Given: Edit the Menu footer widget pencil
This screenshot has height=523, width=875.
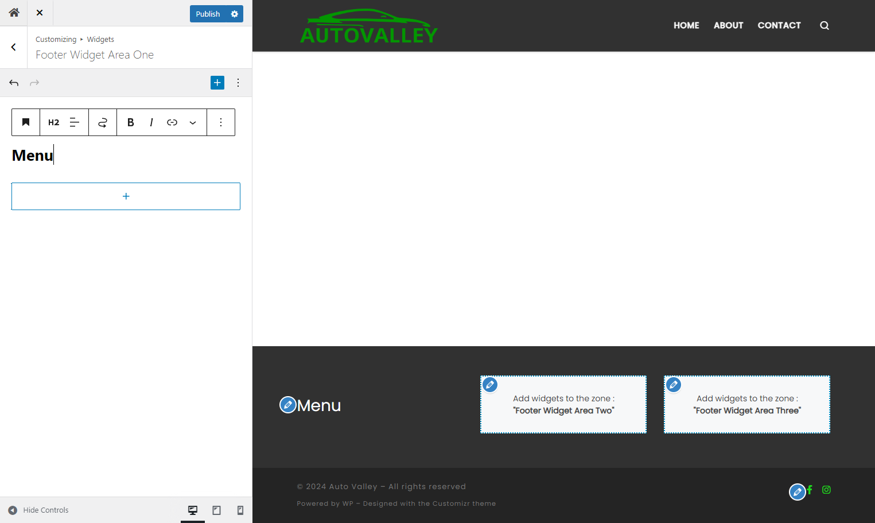Looking at the screenshot, I should coord(287,405).
